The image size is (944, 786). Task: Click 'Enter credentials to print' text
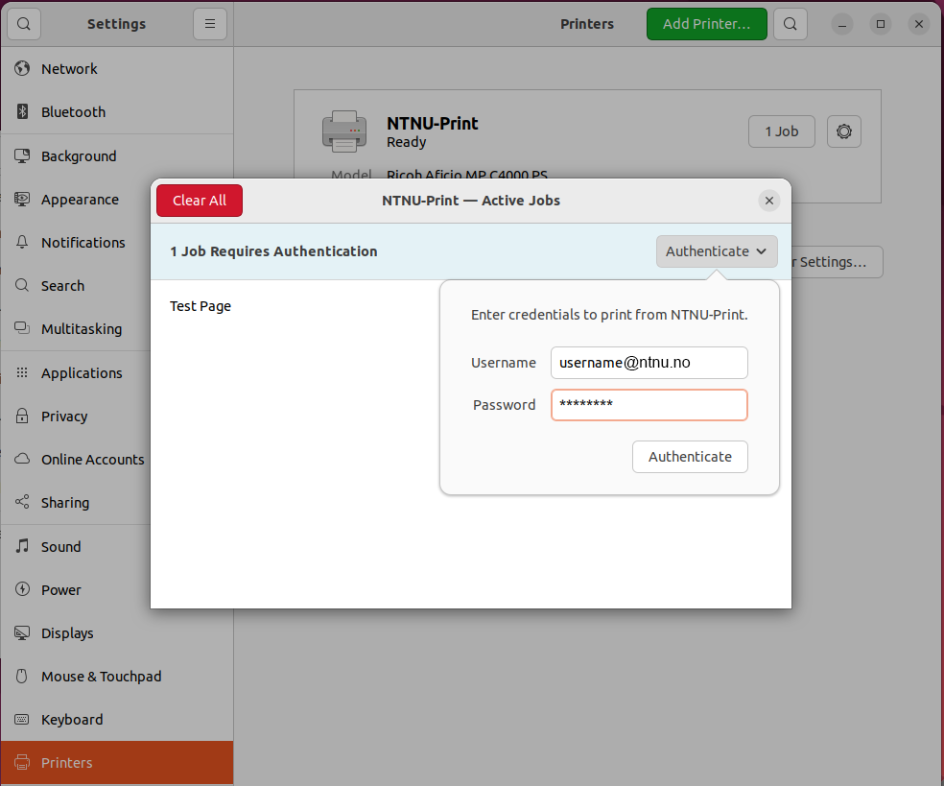pyautogui.click(x=609, y=315)
